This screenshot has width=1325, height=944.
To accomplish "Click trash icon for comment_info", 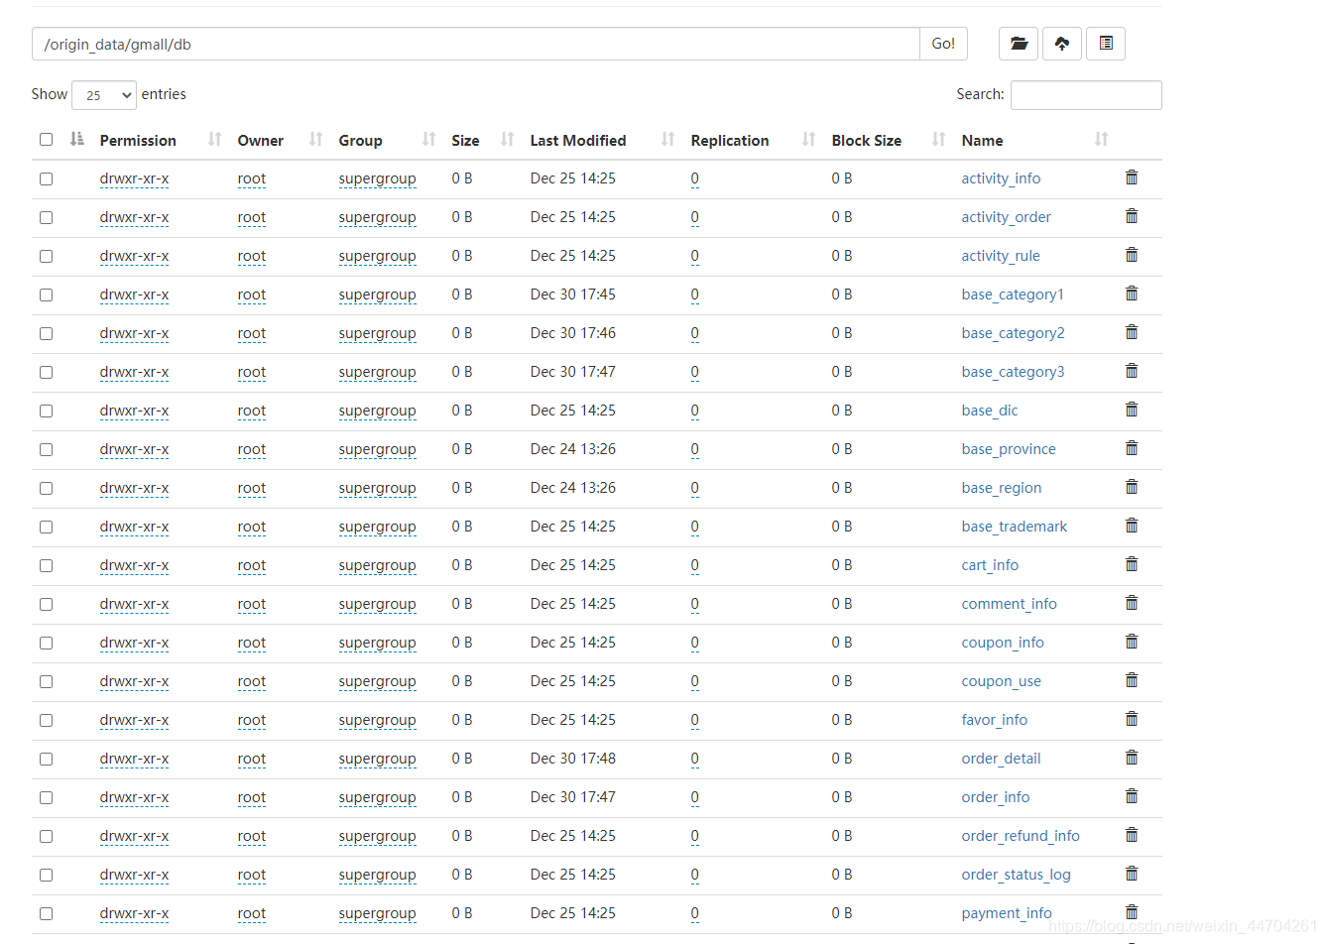I will point(1132,603).
